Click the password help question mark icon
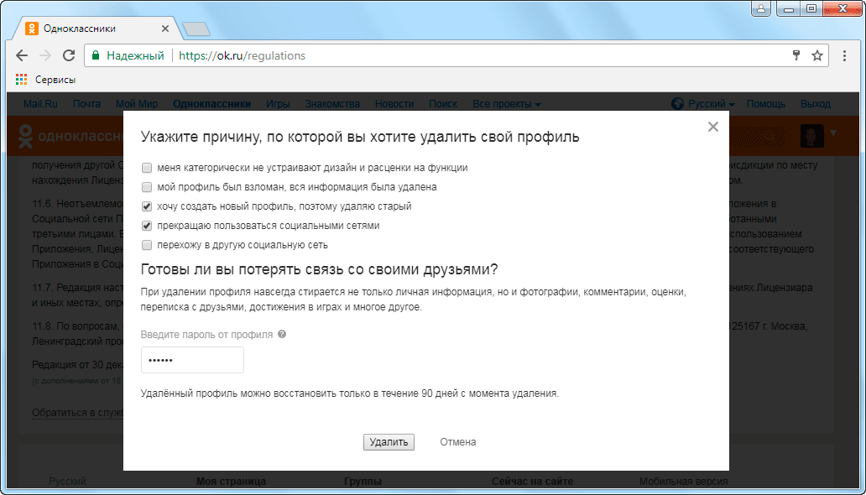 [282, 334]
